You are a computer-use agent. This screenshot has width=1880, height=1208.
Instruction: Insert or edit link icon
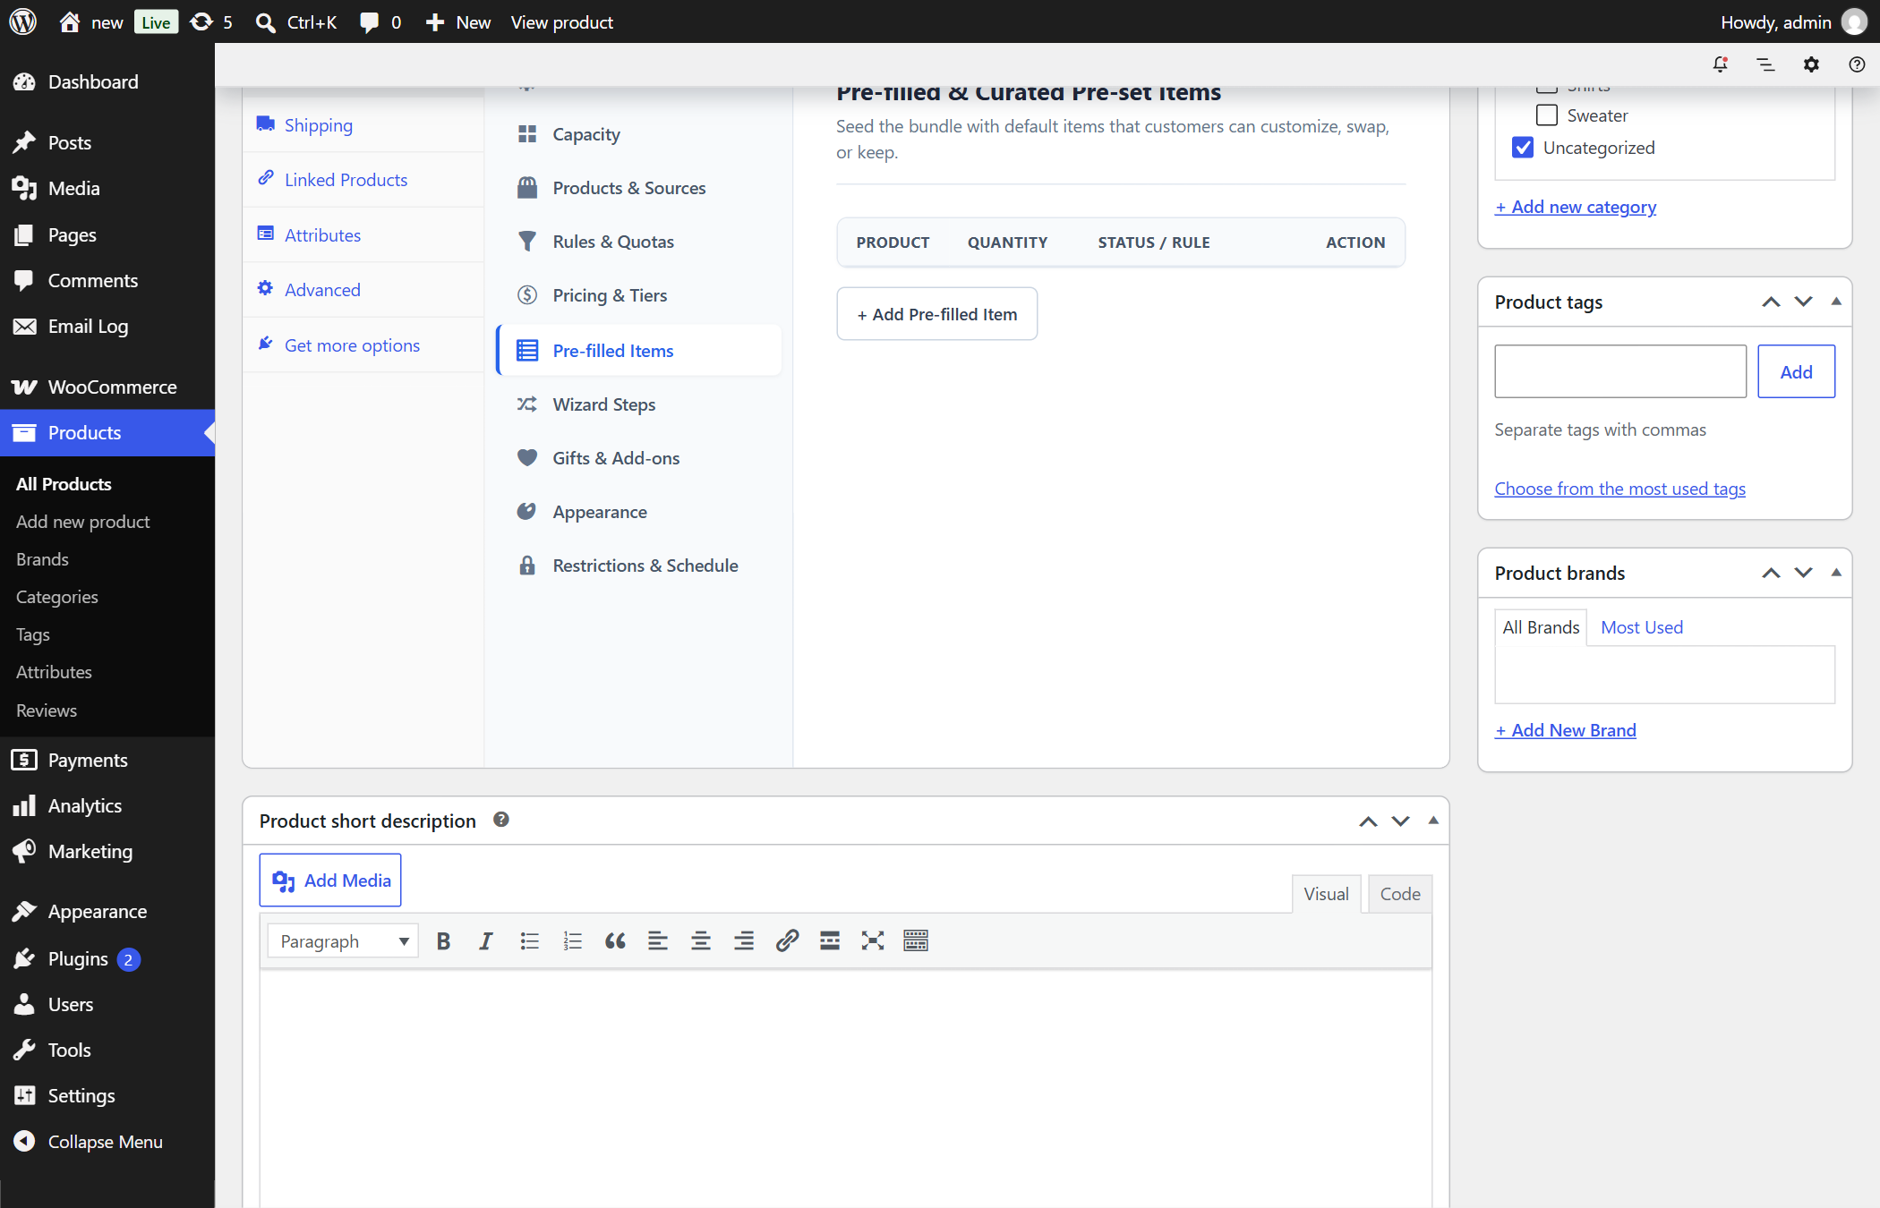coord(787,940)
